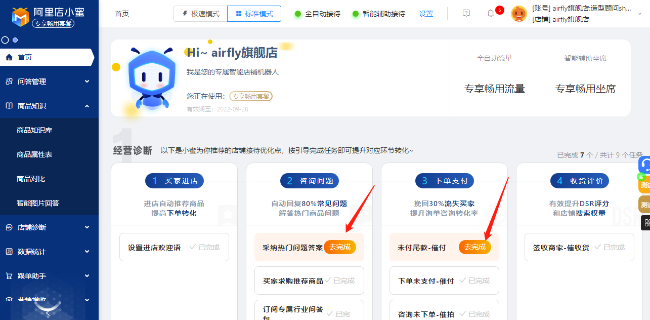Click the 问答管理 sidebar icon
This screenshot has width=650, height=320.
pos(9,82)
